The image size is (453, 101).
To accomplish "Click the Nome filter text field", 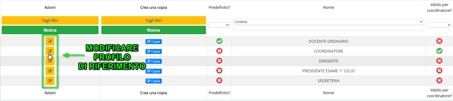I will click(329, 28).
